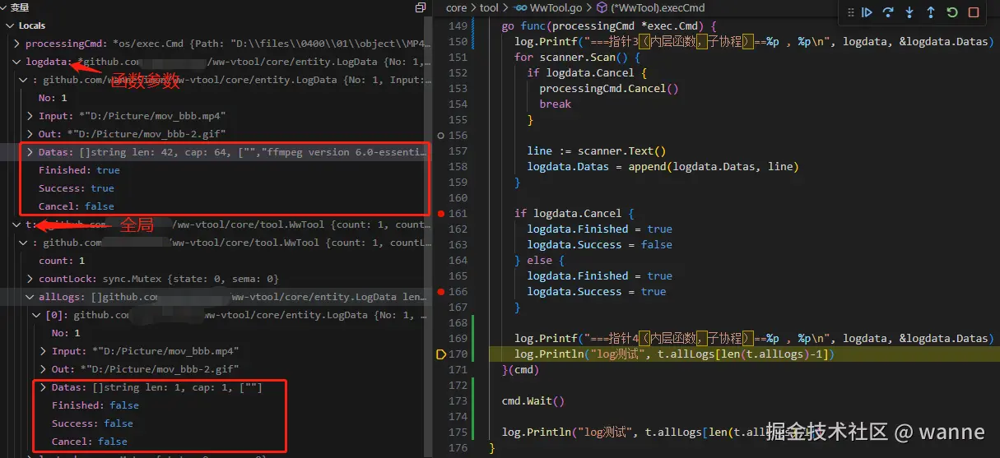Click the Step Out arrow icon
The image size is (1000, 458).
click(931, 12)
